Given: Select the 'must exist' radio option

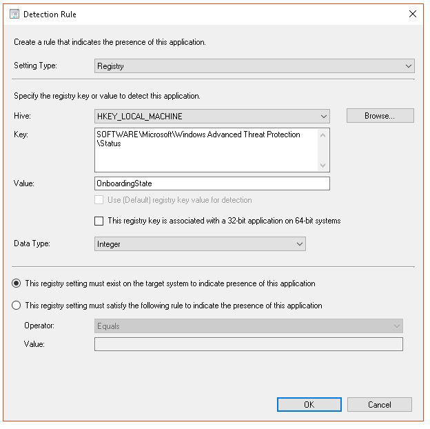Looking at the screenshot, I should pyautogui.click(x=17, y=283).
